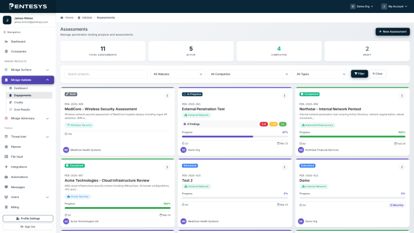The image size is (414, 233).
Task: Click the Credits icon under Mirage Validate
Action: (11, 102)
